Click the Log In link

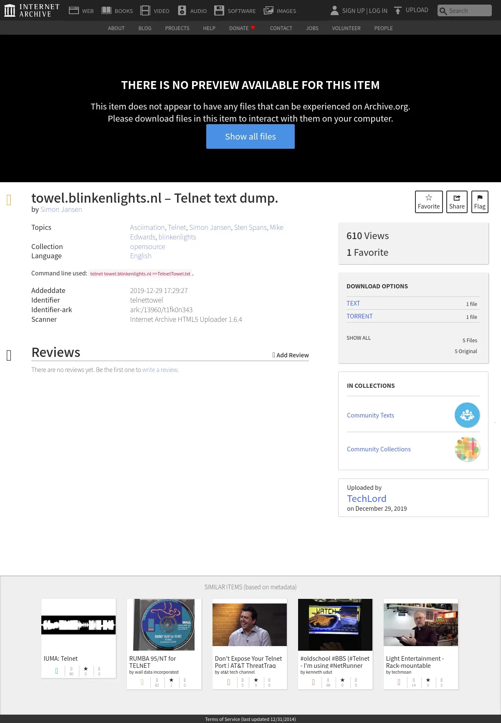point(378,10)
